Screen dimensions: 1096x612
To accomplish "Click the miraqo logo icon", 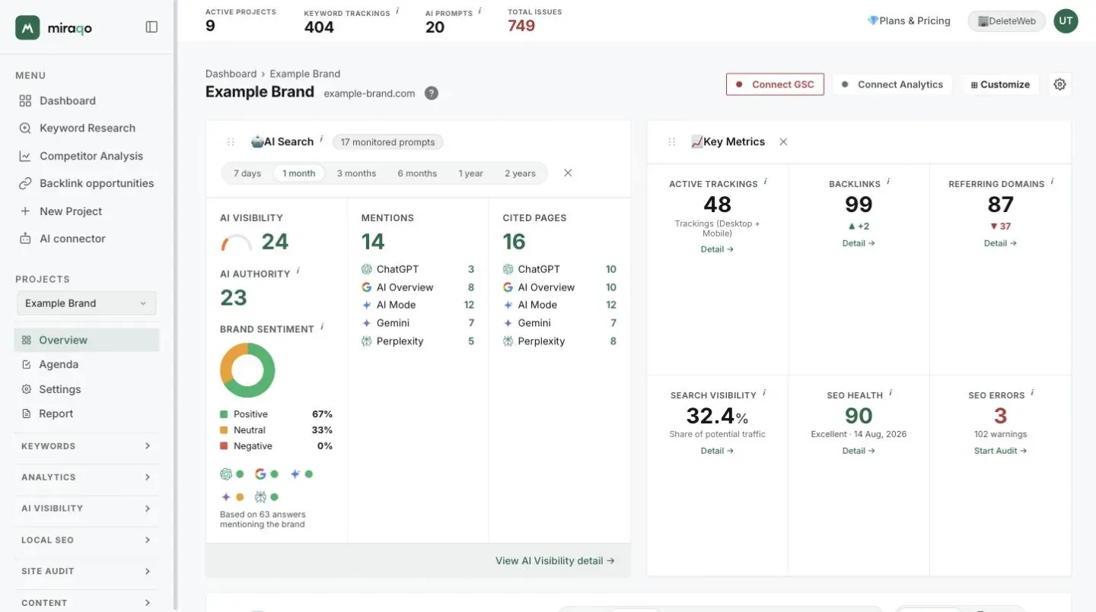I will coord(27,27).
